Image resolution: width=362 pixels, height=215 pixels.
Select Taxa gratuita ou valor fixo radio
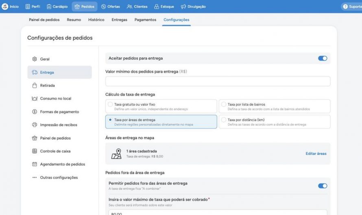tap(110, 104)
